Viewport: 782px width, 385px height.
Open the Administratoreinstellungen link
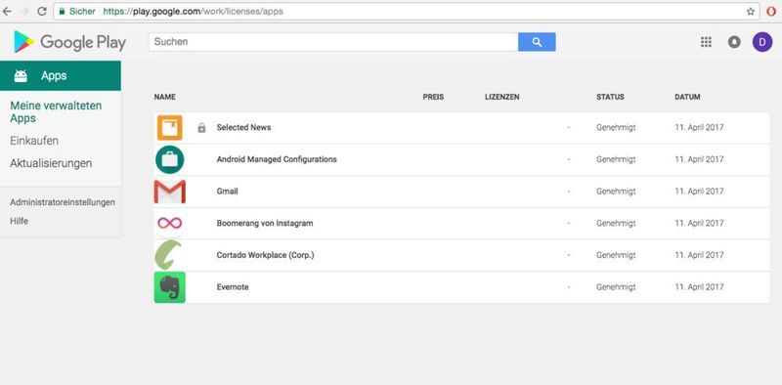pyautogui.click(x=63, y=202)
